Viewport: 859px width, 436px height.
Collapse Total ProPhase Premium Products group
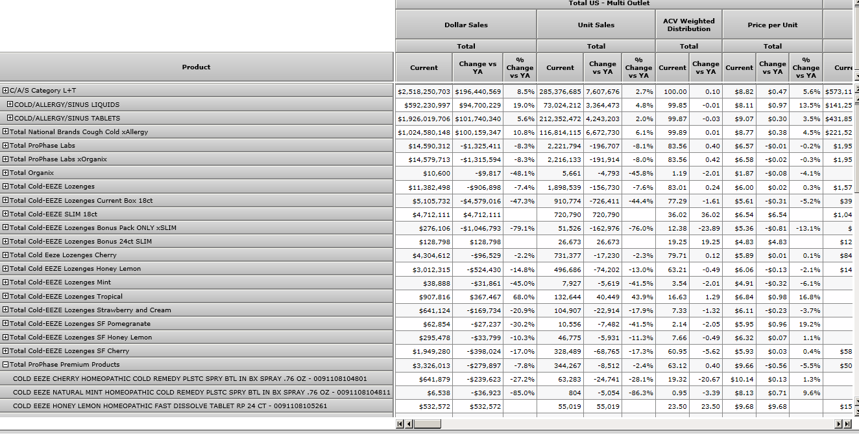tap(6, 365)
